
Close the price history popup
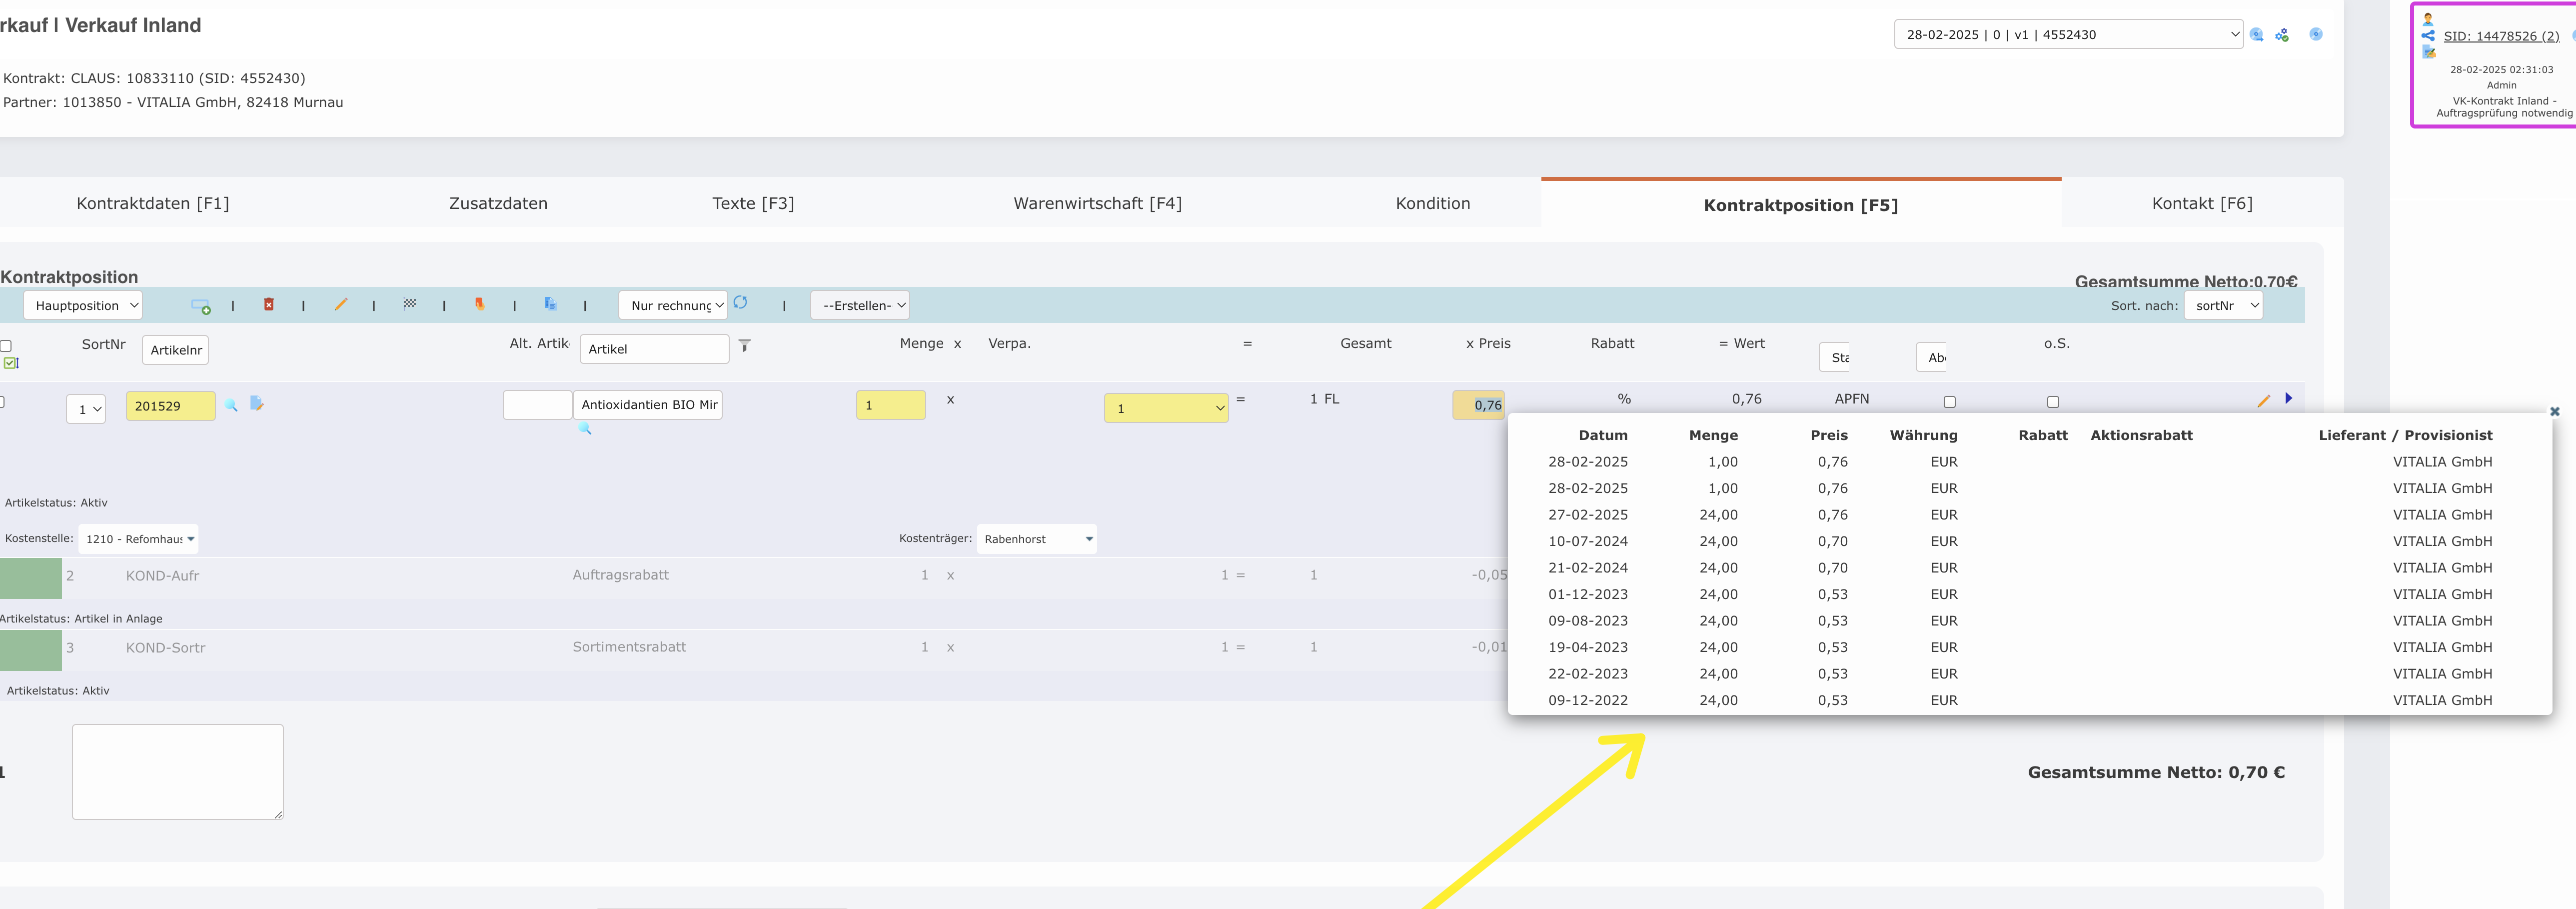click(x=2554, y=411)
